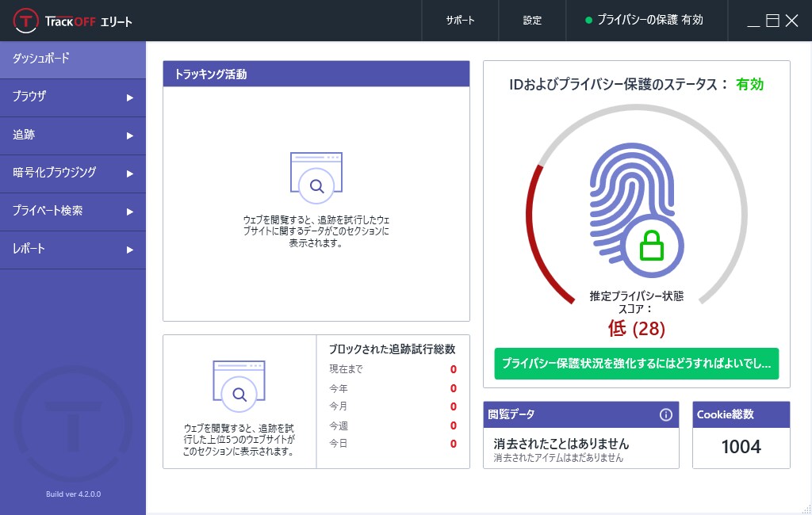Click the 有効 status text in gauge title
The height and width of the screenshot is (515, 812).
[x=750, y=84]
